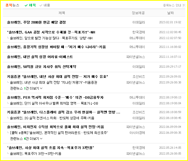
Task: Open article about GAA 공정 시작으로 수혜볼 것
Action: click(x=51, y=32)
